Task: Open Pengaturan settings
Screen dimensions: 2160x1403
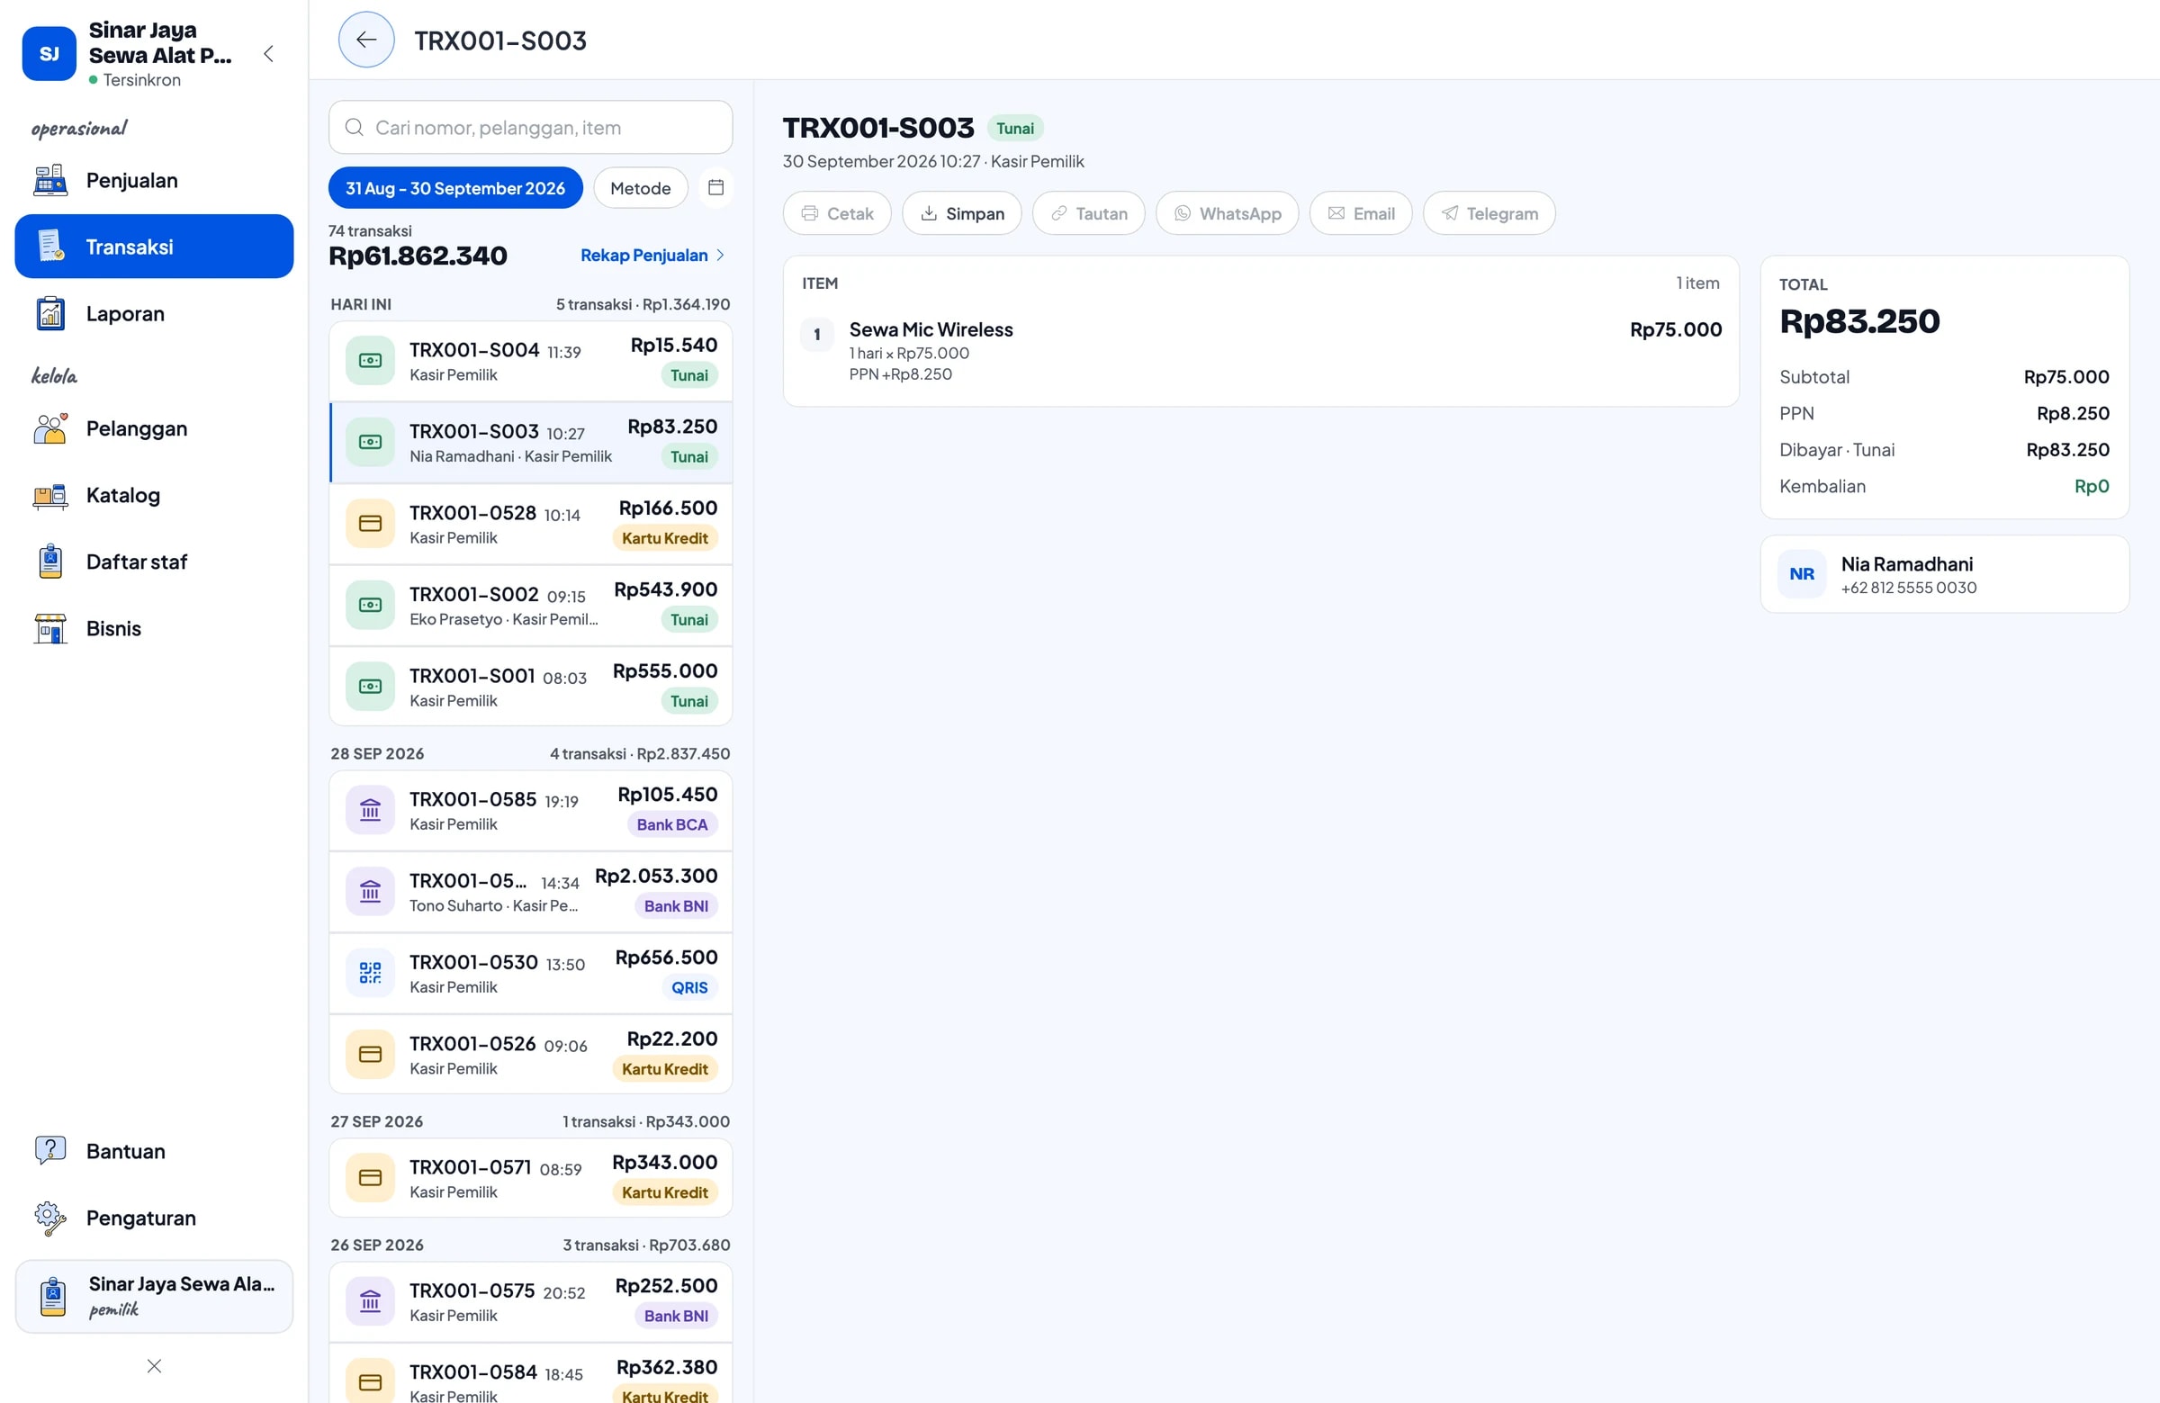Action: [154, 1218]
